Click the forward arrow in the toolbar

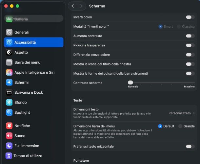pos(81,6)
